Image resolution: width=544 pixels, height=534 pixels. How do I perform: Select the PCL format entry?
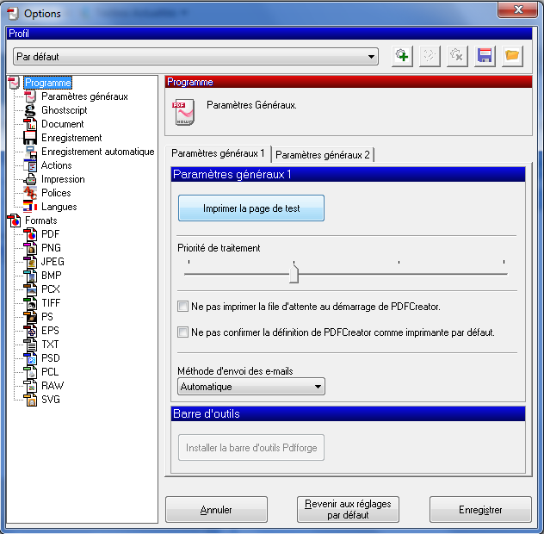pyautogui.click(x=50, y=372)
